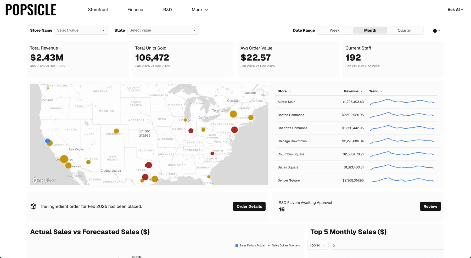Set date range to Month
The width and height of the screenshot is (471, 258).
point(370,30)
